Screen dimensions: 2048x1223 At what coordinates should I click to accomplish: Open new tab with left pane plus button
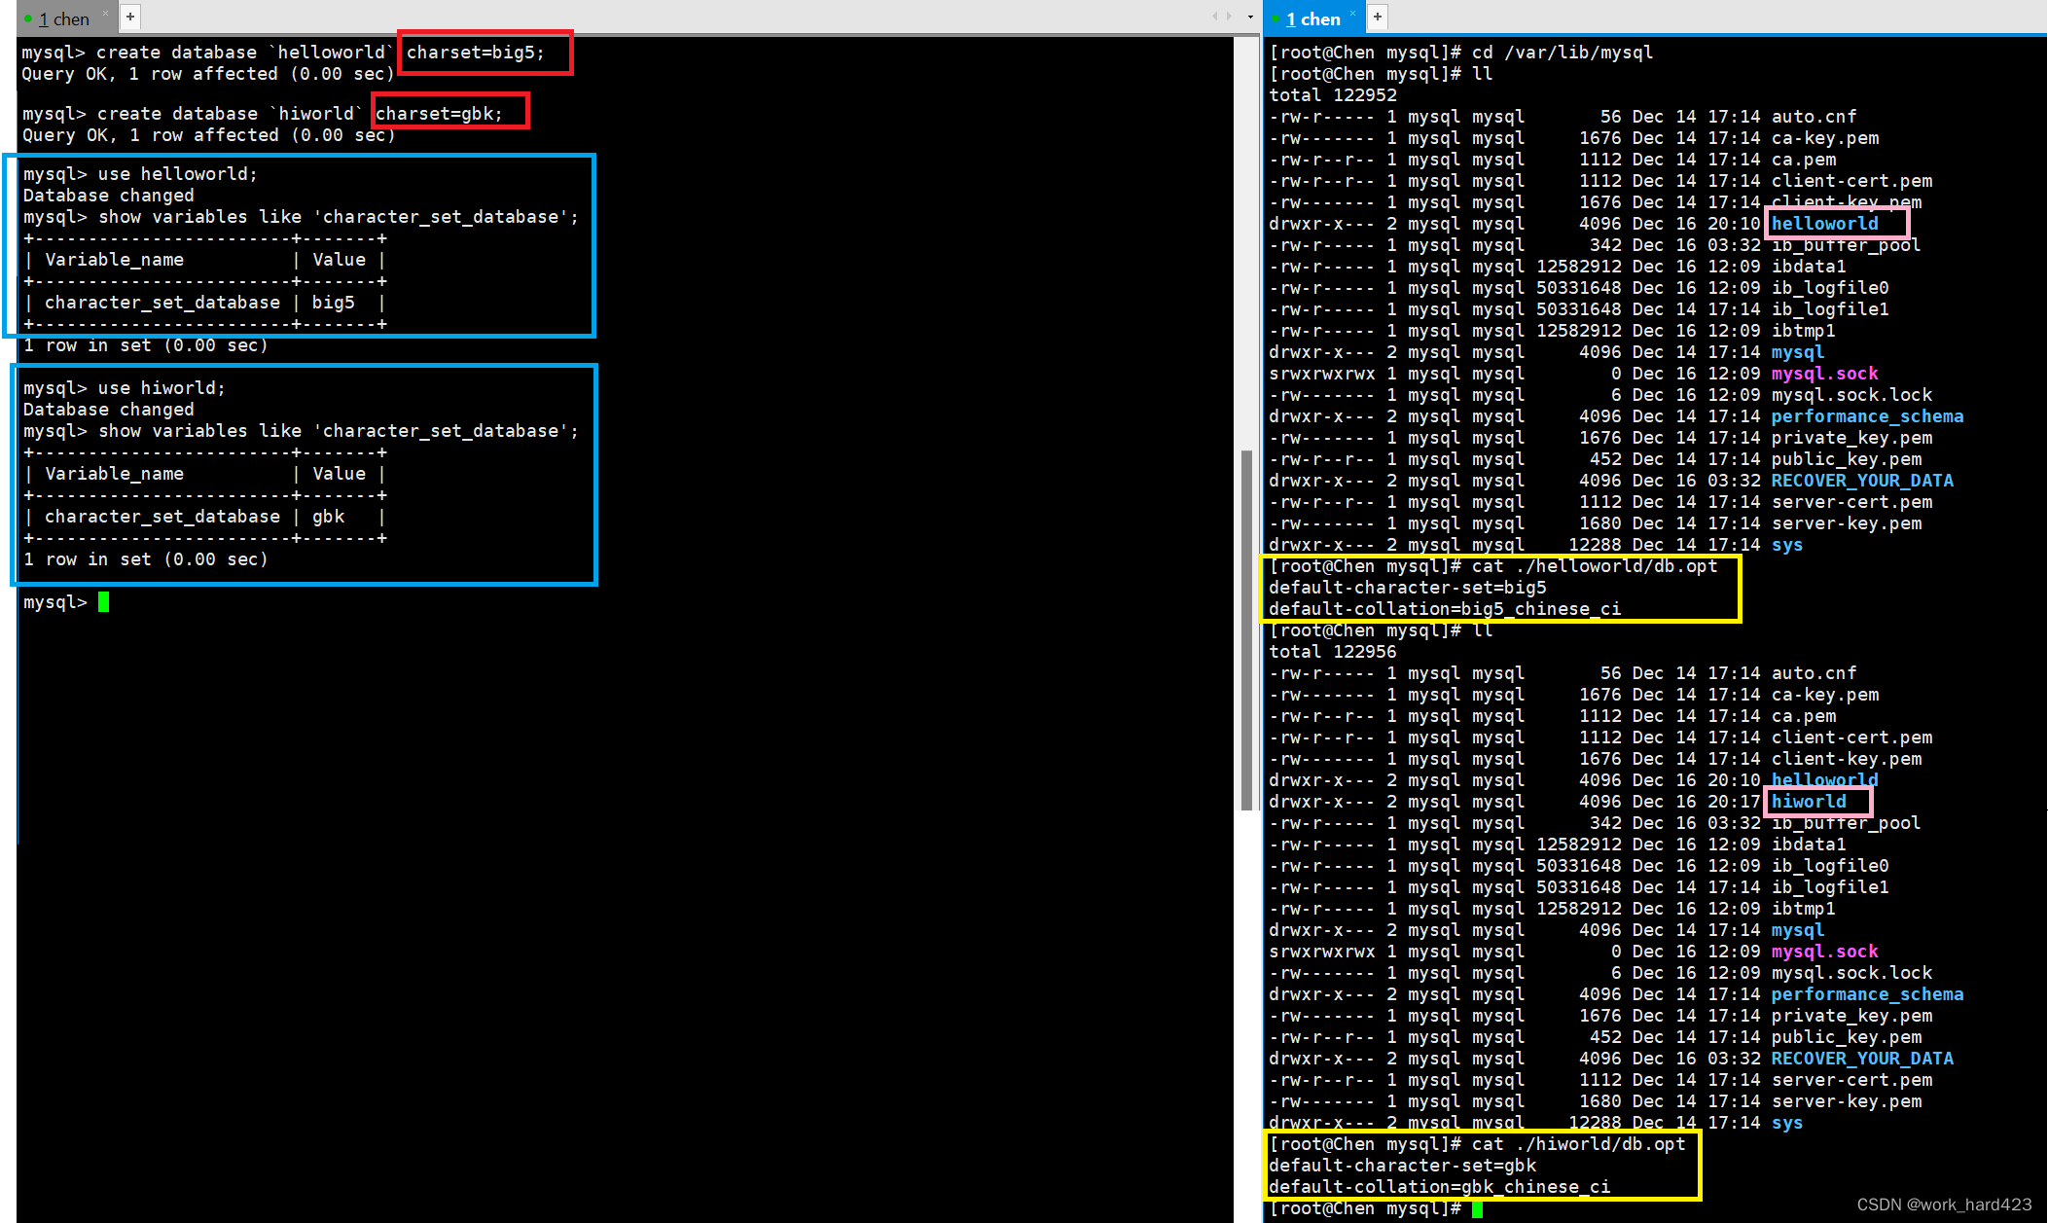click(130, 17)
